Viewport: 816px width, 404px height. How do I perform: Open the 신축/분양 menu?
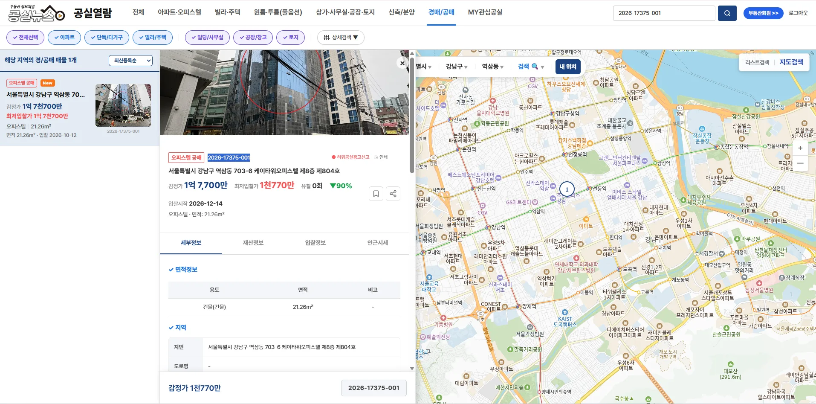(x=402, y=12)
